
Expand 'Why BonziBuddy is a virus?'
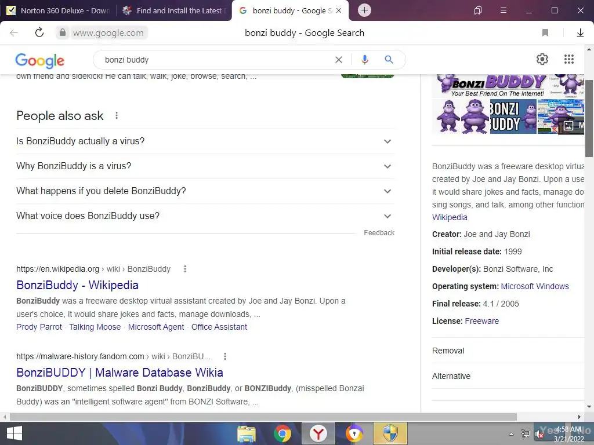pyautogui.click(x=205, y=166)
